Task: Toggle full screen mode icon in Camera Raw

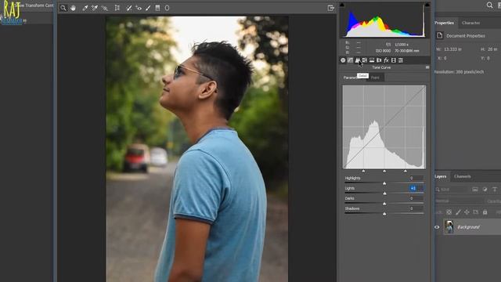Action: [330, 8]
